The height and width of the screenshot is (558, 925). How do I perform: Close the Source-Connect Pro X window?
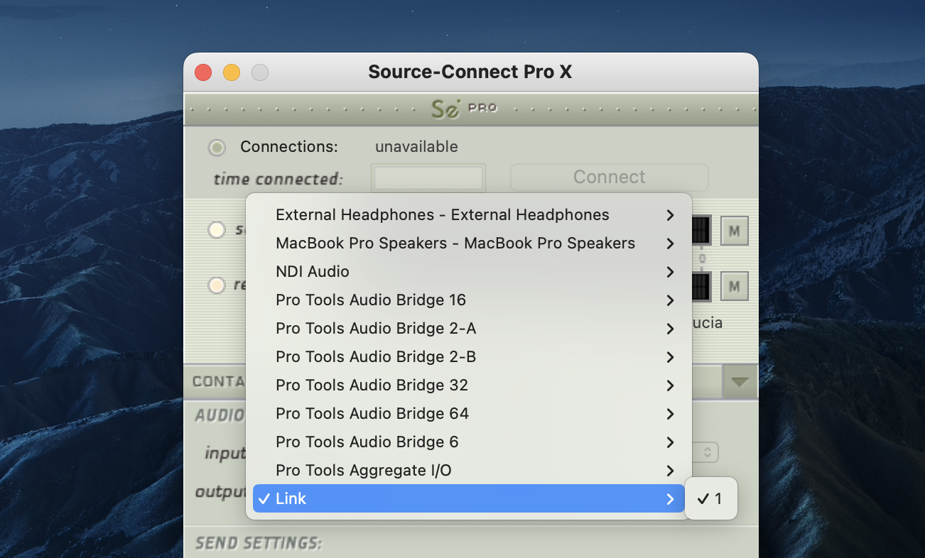tap(203, 72)
